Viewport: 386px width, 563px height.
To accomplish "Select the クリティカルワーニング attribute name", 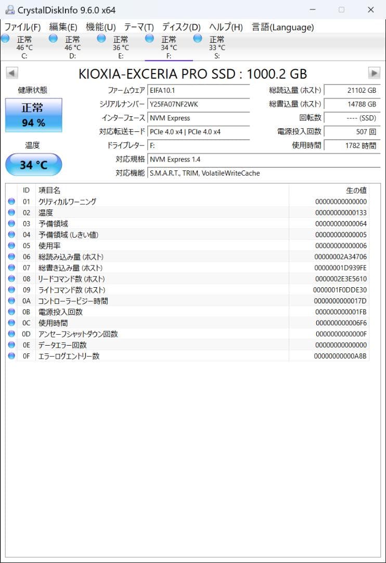I will pyautogui.click(x=68, y=201).
